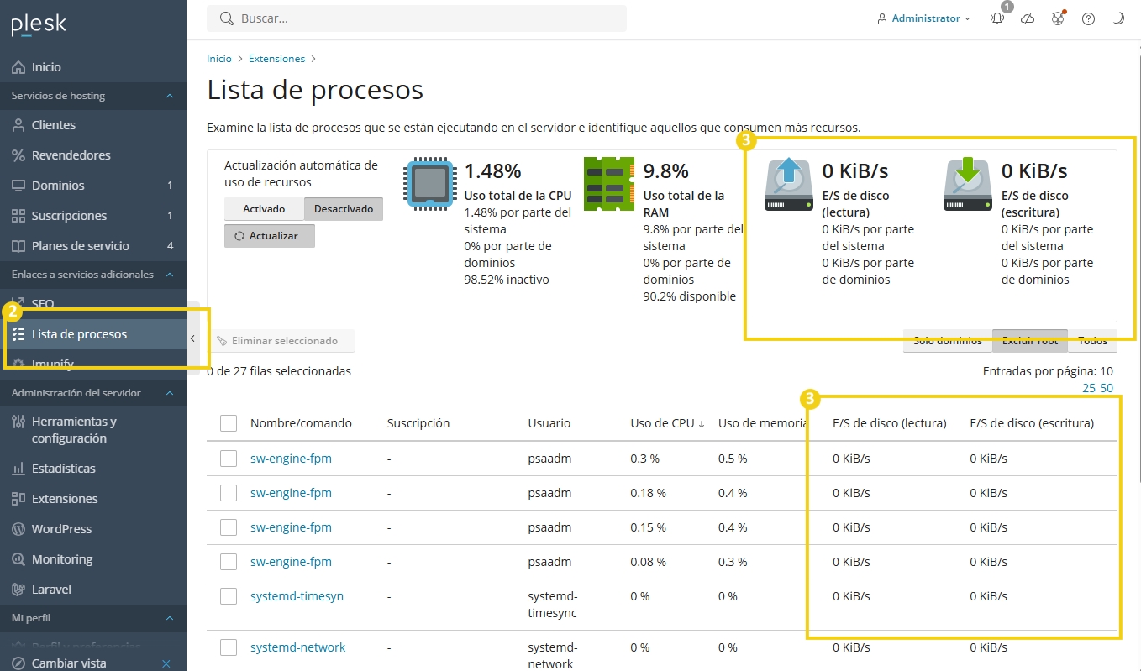Click the notifications bell icon

pyautogui.click(x=997, y=18)
